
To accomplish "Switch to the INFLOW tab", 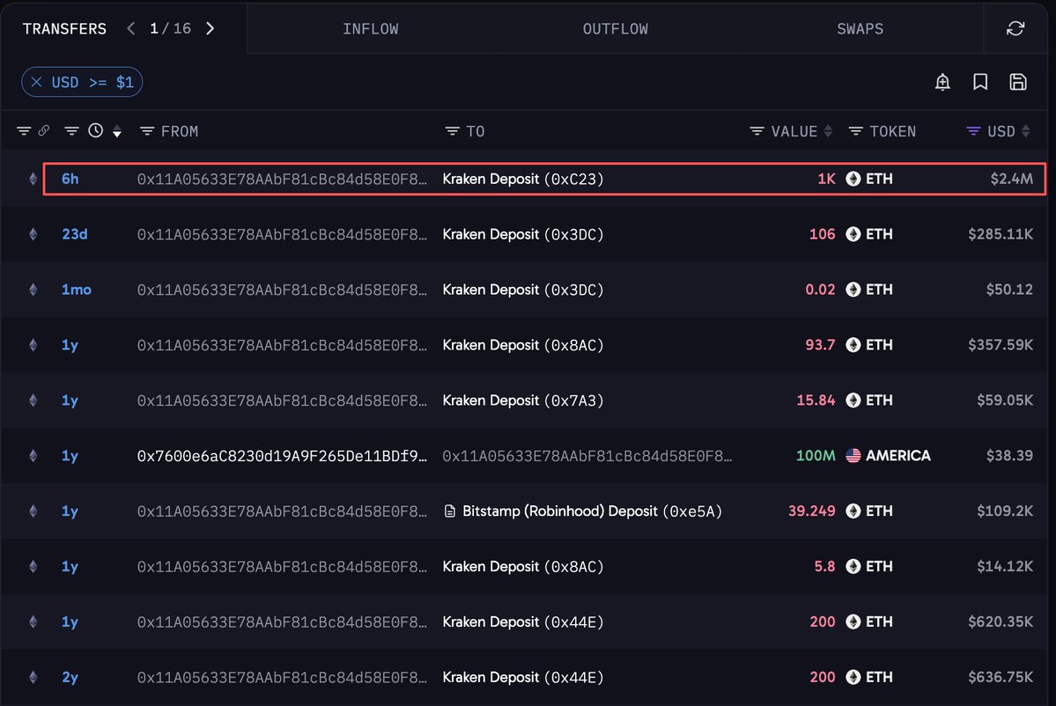I will pos(370,29).
